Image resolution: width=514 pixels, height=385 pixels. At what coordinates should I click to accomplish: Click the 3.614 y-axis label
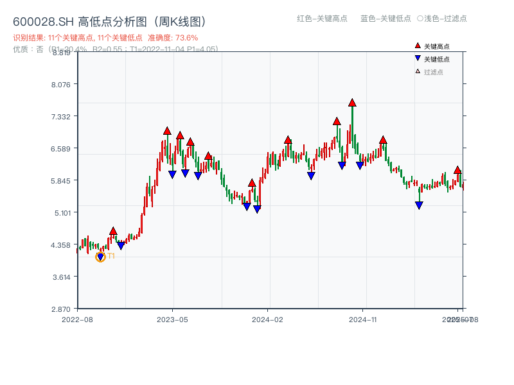click(62, 277)
